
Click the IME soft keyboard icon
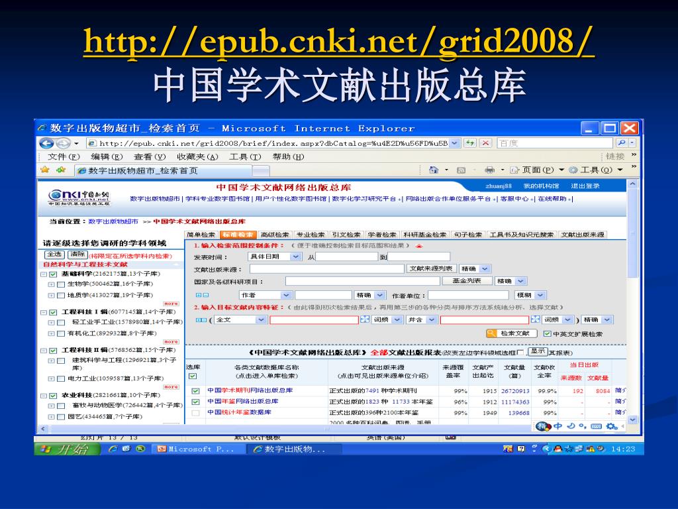tap(597, 426)
